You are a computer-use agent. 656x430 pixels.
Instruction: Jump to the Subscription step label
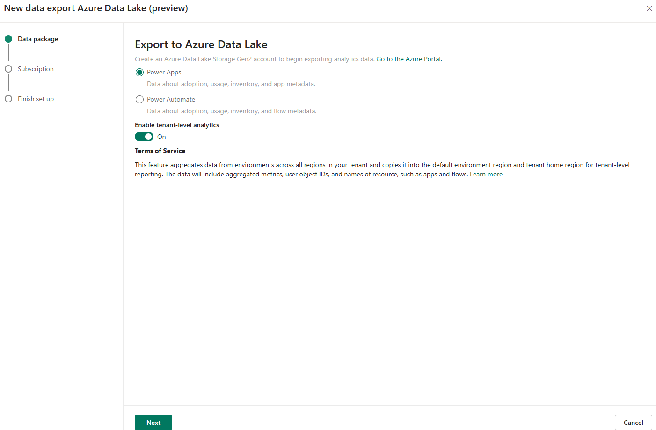pos(36,69)
